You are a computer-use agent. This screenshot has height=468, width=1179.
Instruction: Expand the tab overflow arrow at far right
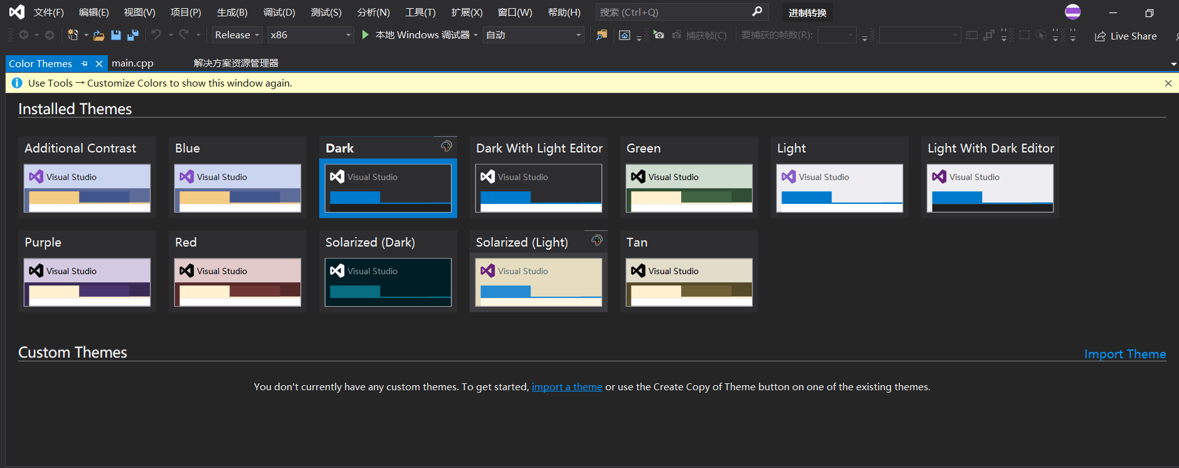tap(1173, 64)
